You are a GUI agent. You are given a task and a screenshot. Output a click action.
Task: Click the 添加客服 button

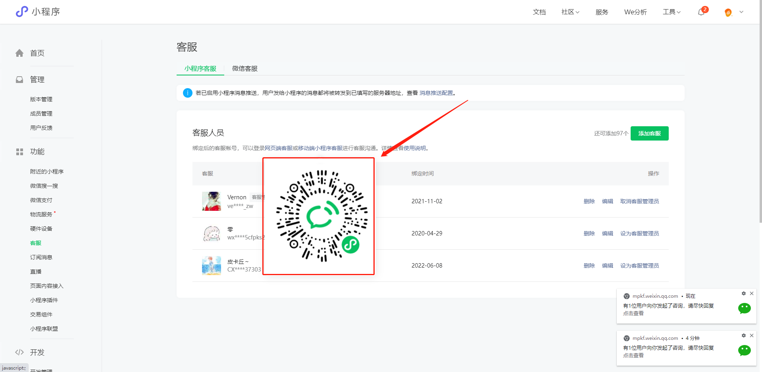650,133
